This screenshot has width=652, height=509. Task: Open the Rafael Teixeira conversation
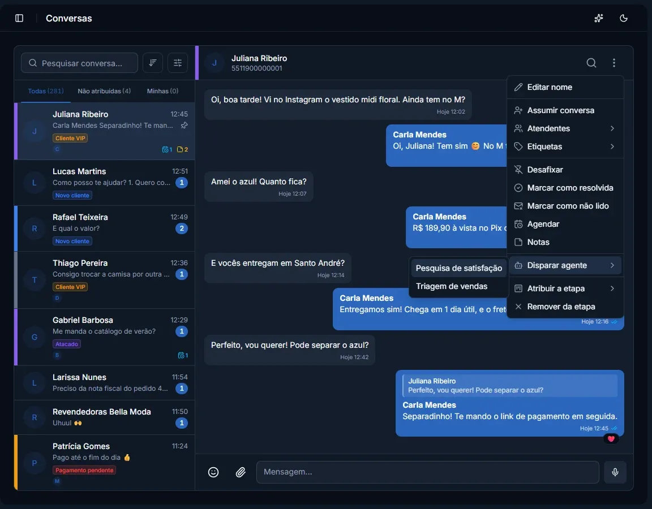click(104, 228)
